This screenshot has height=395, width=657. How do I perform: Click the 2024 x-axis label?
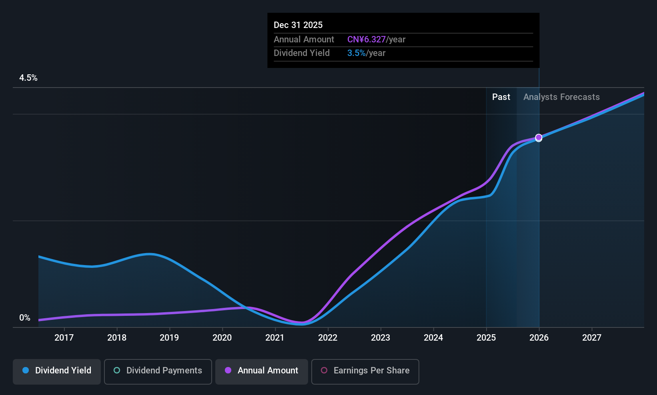click(433, 338)
